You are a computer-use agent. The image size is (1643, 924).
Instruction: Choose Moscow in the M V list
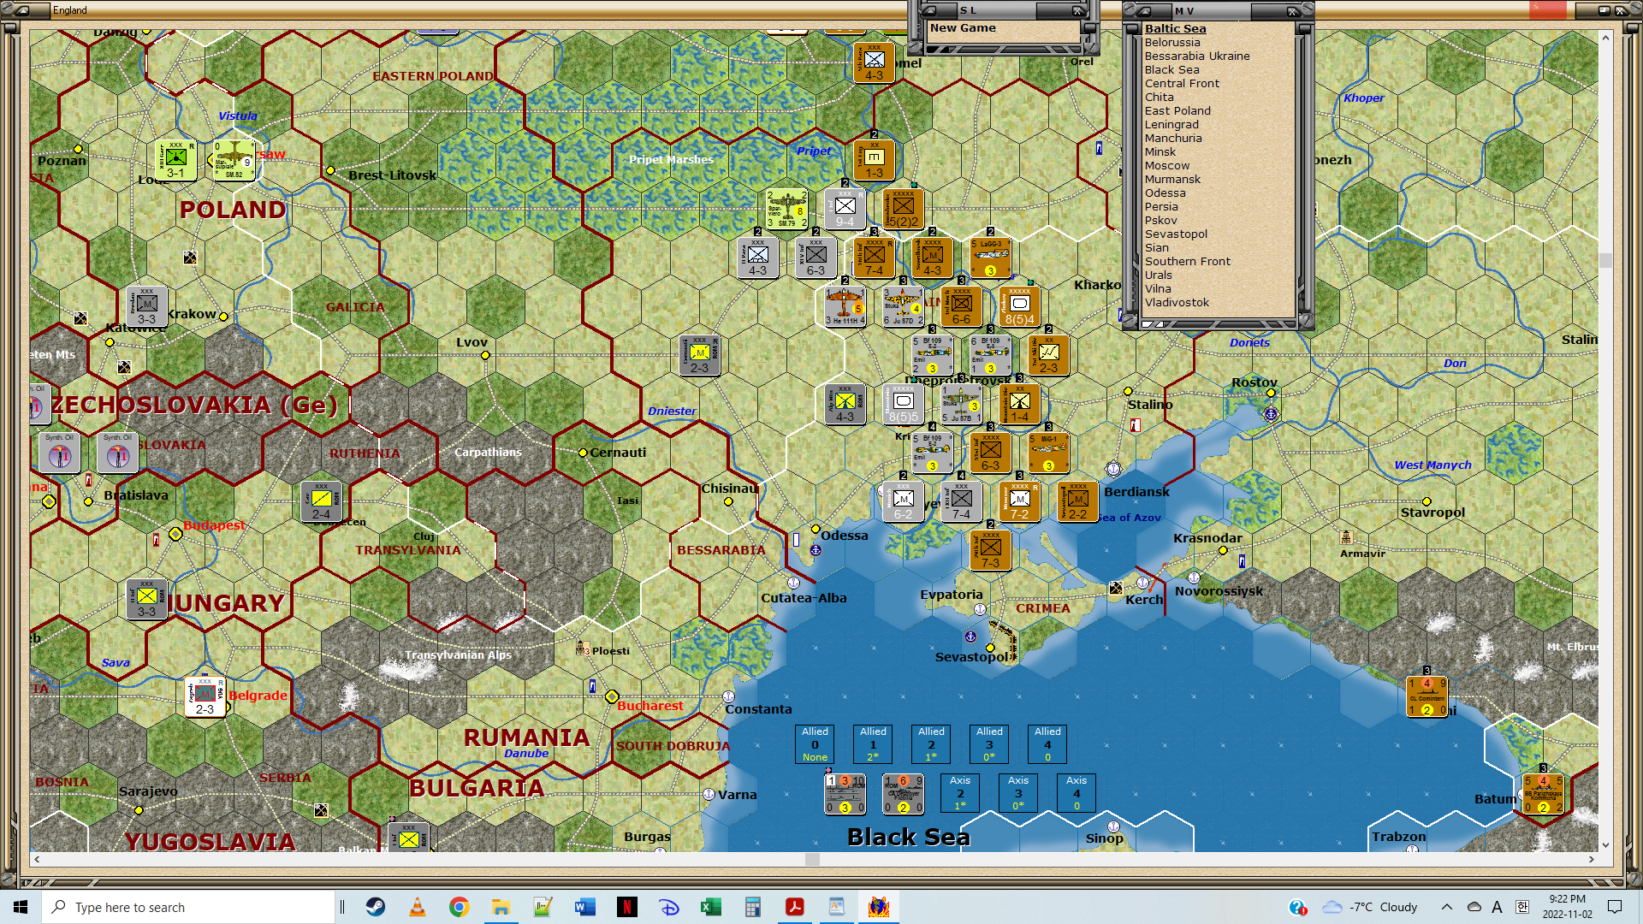pyautogui.click(x=1167, y=165)
